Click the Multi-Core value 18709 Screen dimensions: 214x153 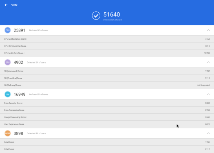(x=207, y=53)
